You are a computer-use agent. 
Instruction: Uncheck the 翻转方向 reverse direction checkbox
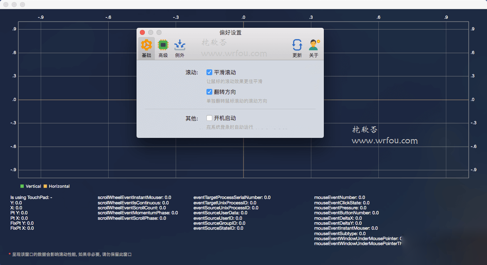(209, 92)
